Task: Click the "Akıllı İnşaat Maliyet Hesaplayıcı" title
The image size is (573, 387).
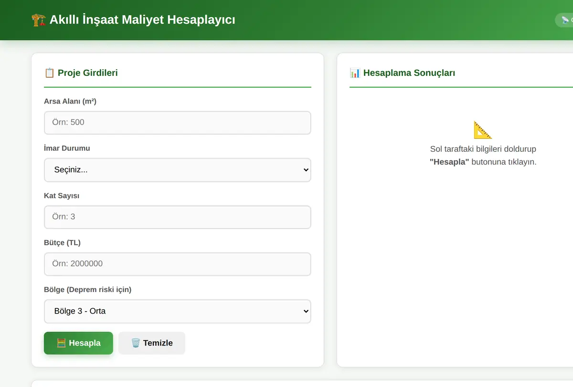Action: [x=142, y=20]
